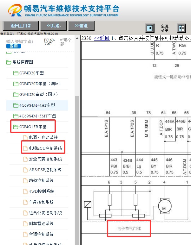
Task: Collapse the 系统原理图 tree folder
Action: pyautogui.click(x=23, y=62)
